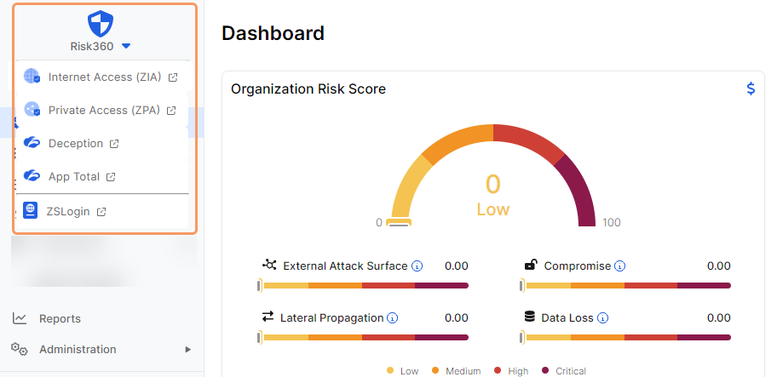Select App Total in the product list
Image resolution: width=777 pixels, height=377 pixels.
(73, 177)
